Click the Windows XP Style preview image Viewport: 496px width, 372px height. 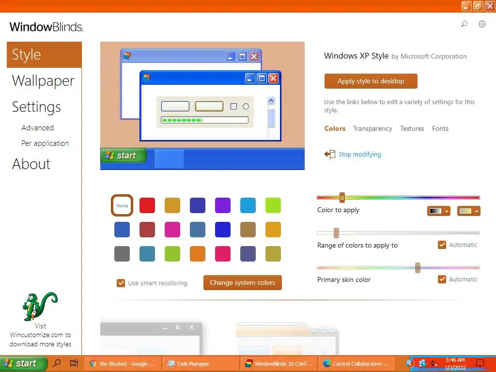(202, 106)
